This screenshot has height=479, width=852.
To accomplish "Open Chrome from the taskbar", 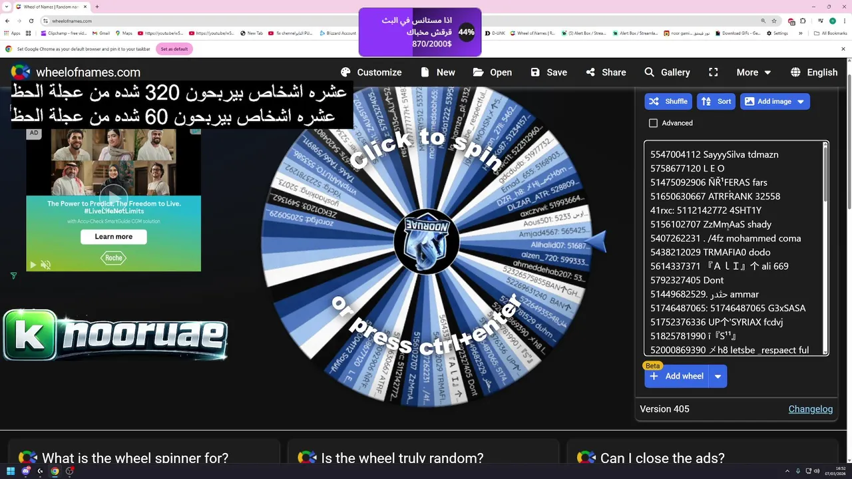I will click(x=55, y=471).
